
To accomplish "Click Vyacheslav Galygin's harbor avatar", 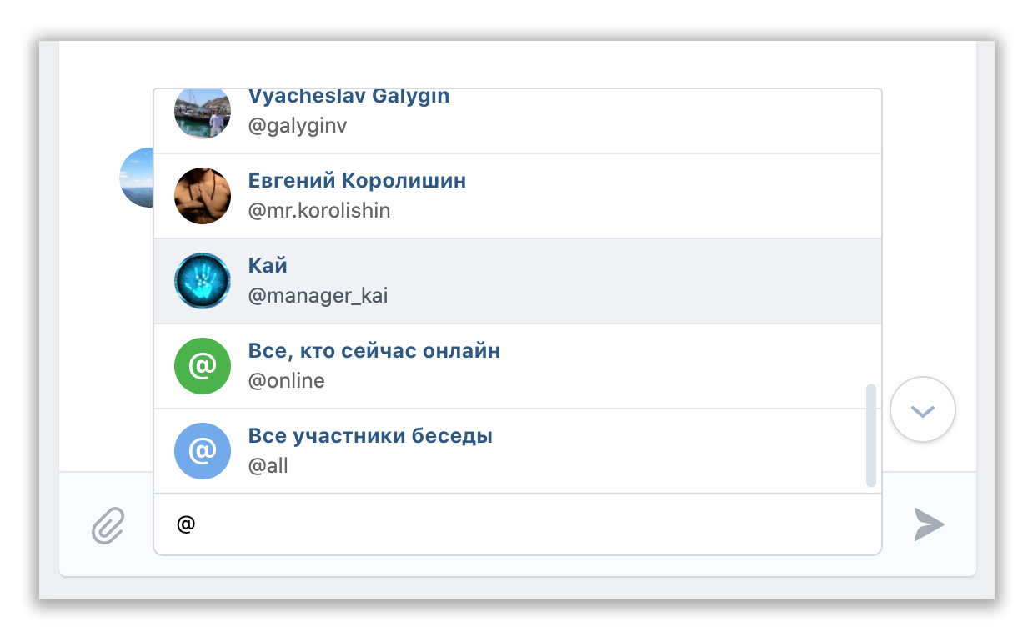I will click(202, 113).
